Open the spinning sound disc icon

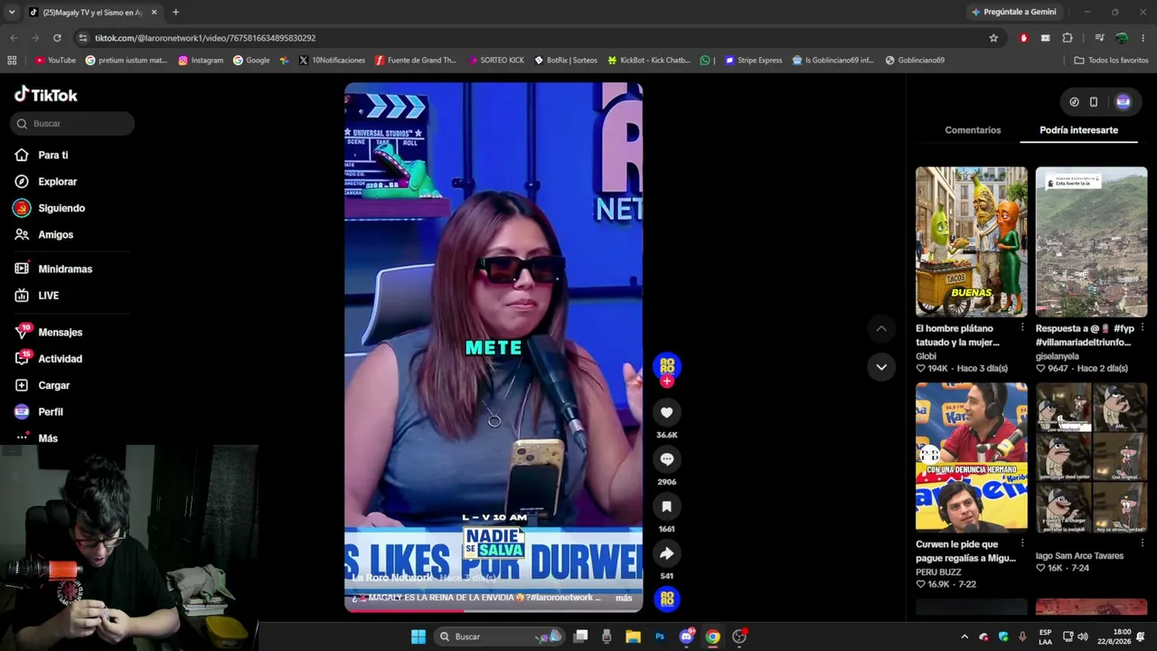tap(667, 599)
